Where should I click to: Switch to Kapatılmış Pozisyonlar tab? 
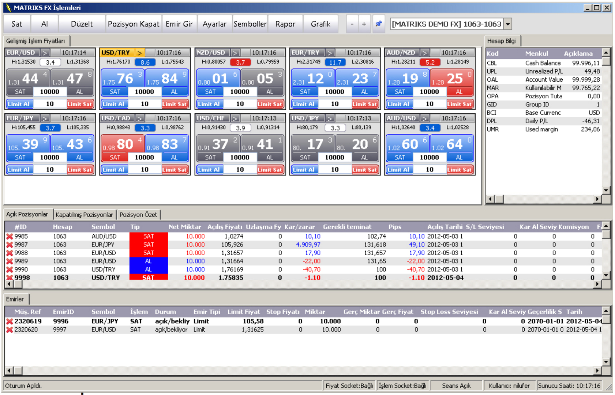[84, 215]
